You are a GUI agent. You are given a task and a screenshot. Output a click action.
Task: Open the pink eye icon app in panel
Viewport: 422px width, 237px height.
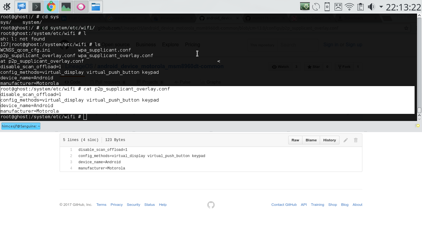click(81, 6)
